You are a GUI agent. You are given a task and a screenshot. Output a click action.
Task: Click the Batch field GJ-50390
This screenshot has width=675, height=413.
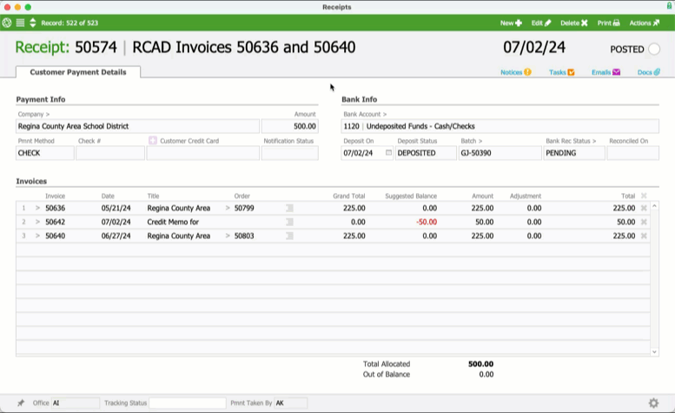click(x=500, y=153)
